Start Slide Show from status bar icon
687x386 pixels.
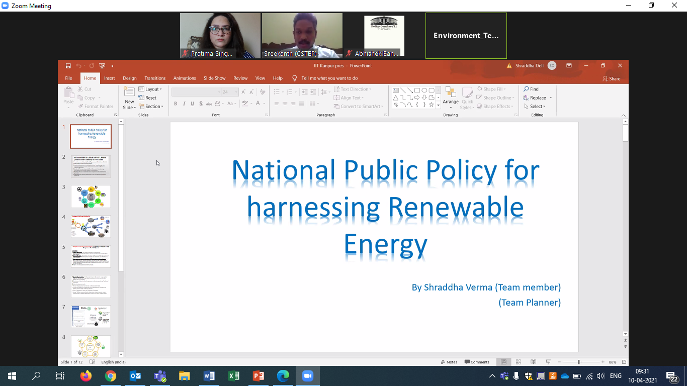(x=548, y=362)
